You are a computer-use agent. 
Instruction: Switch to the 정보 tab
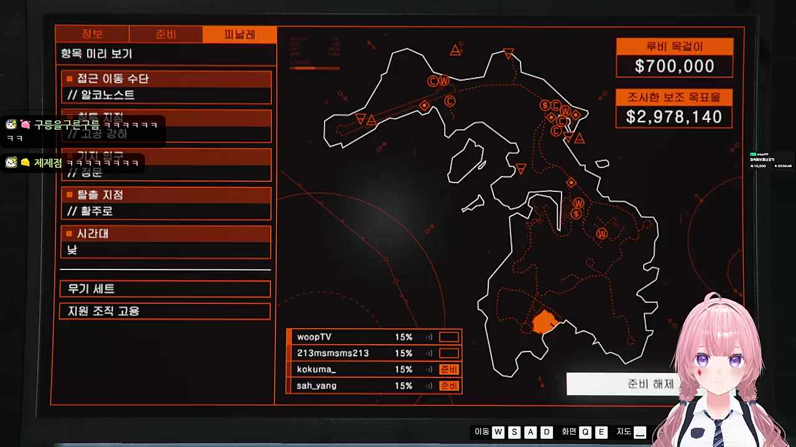(92, 34)
